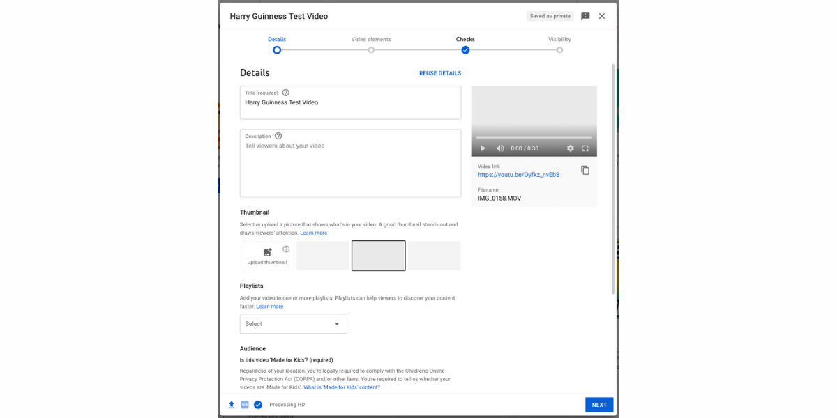Viewport: 837px width, 418px height.
Task: Click the video preview progress bar
Action: point(534,137)
